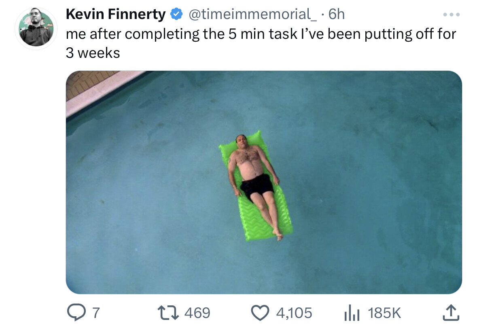
Task: Click the 7 replies count
Action: pyautogui.click(x=96, y=313)
